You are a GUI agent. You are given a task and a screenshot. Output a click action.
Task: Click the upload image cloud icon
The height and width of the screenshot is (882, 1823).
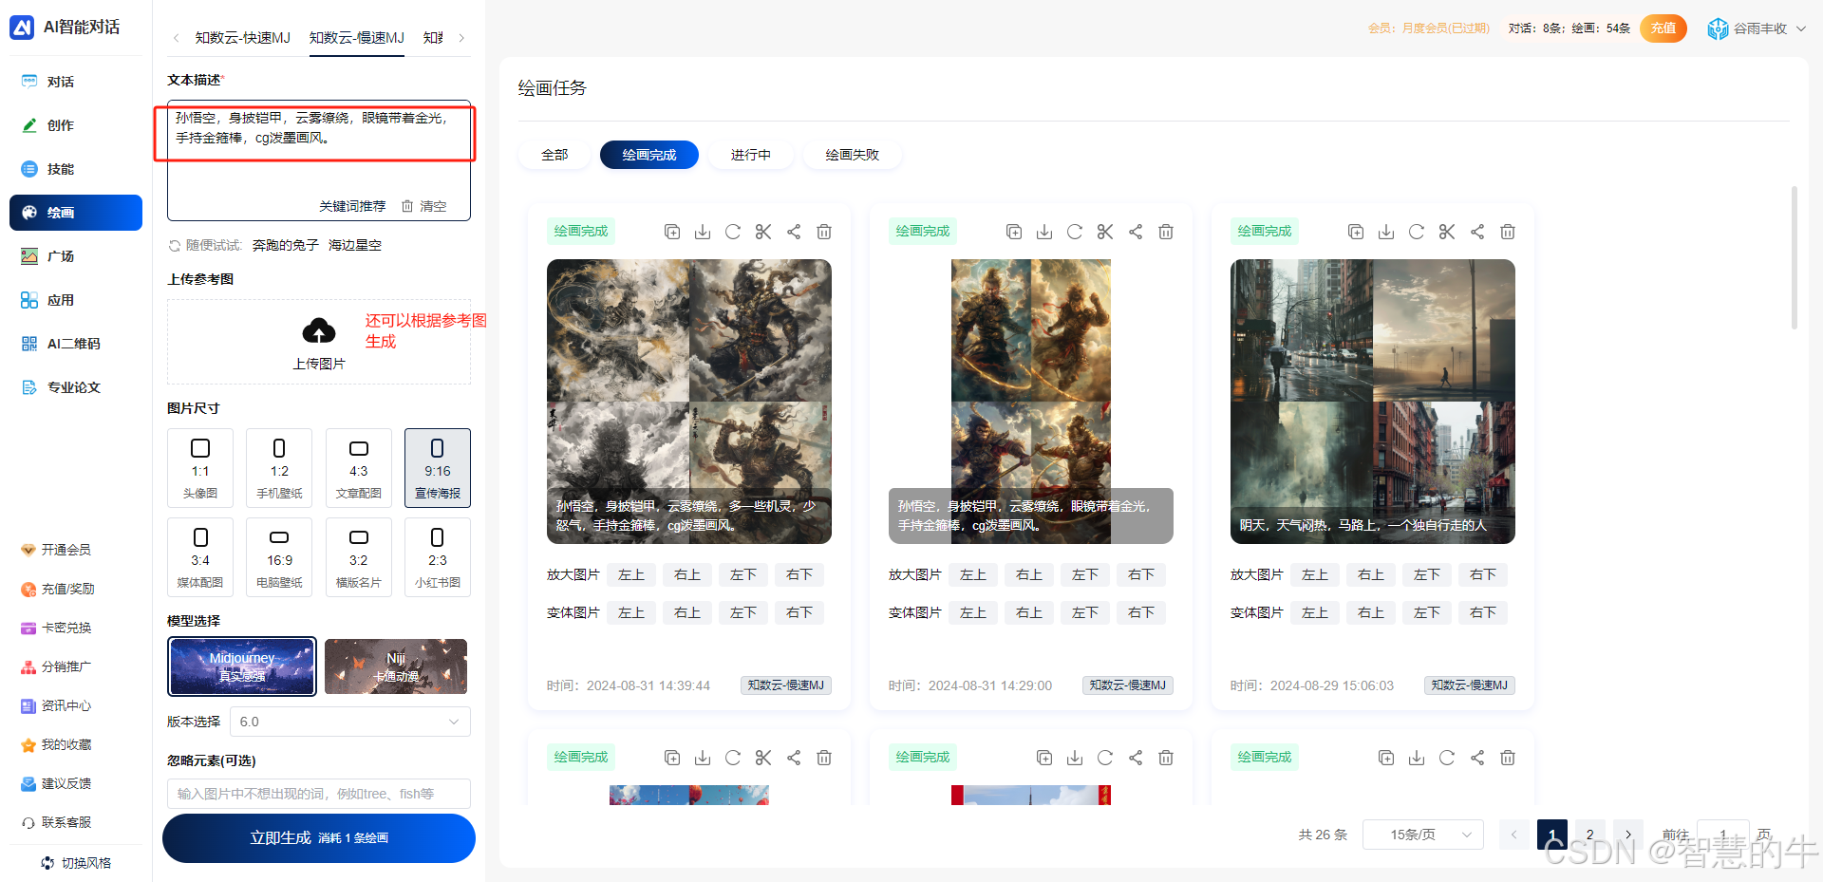319,330
